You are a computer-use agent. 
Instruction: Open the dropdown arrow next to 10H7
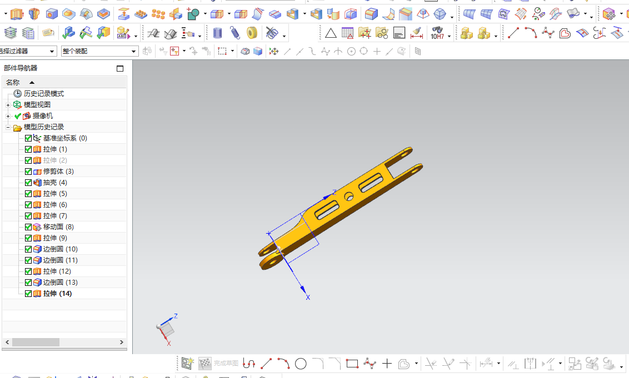coord(450,36)
